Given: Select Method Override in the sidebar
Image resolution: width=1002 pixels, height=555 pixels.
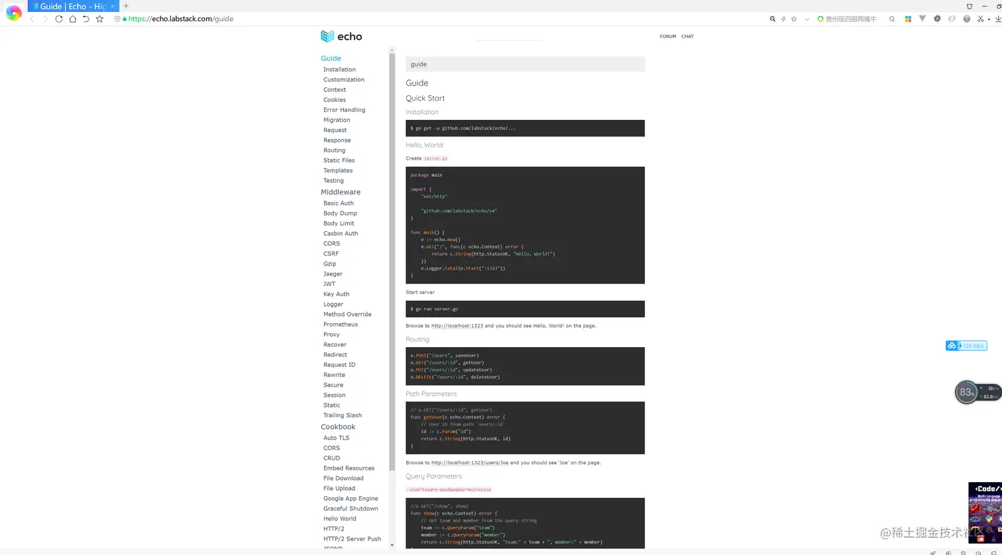Looking at the screenshot, I should click(347, 315).
